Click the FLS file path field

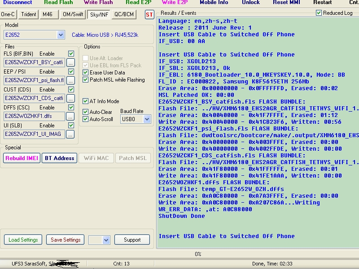[35, 62]
